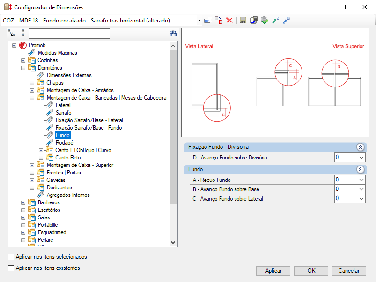
Task: Click the collapse all tree icon
Action: tap(22, 33)
